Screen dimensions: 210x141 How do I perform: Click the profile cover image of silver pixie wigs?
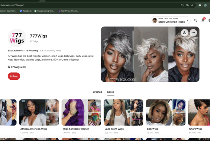coord(150,54)
